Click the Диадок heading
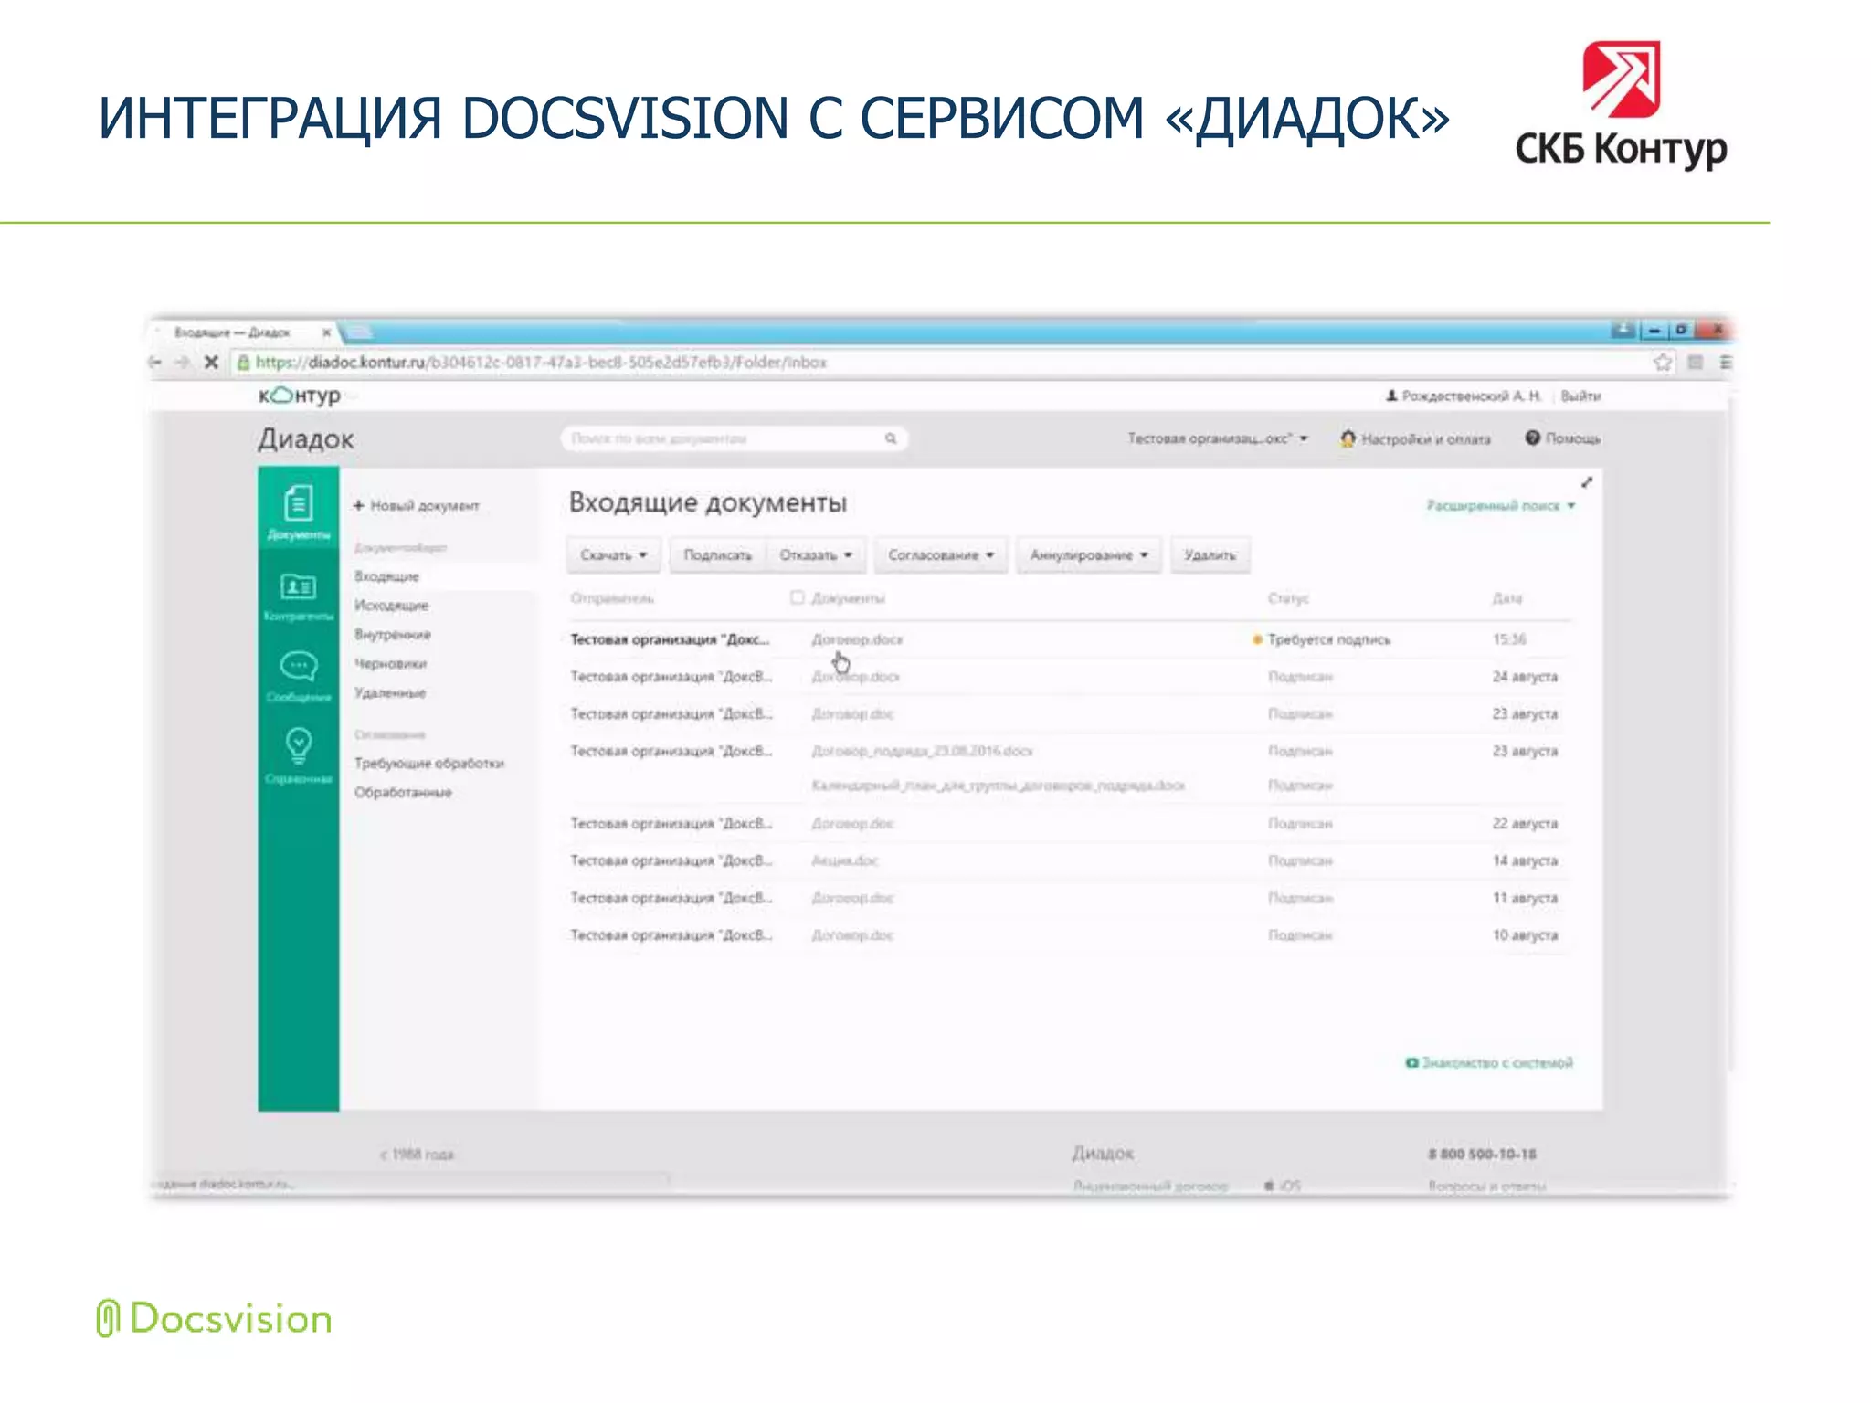The width and height of the screenshot is (1871, 1403). pyautogui.click(x=305, y=439)
